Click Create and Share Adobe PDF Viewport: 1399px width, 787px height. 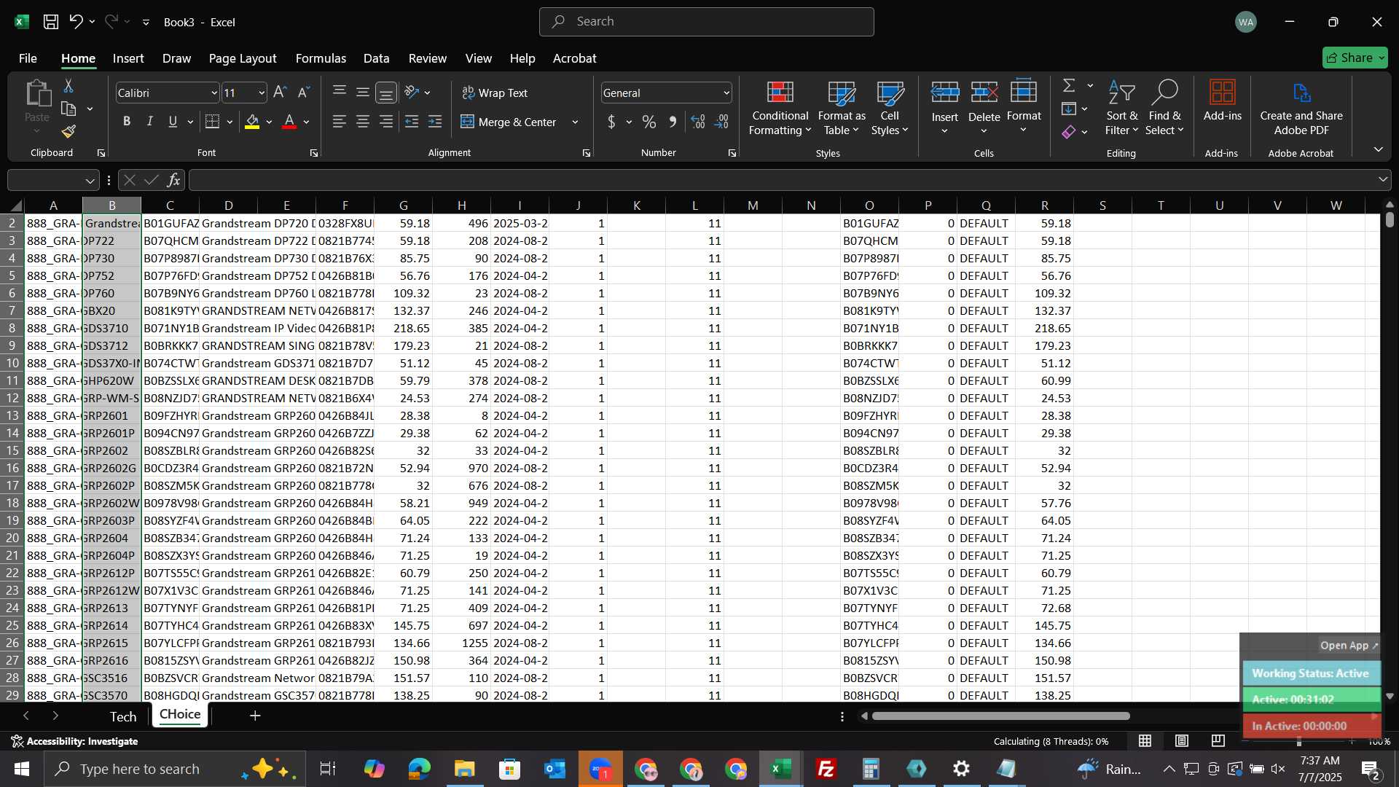(x=1301, y=108)
